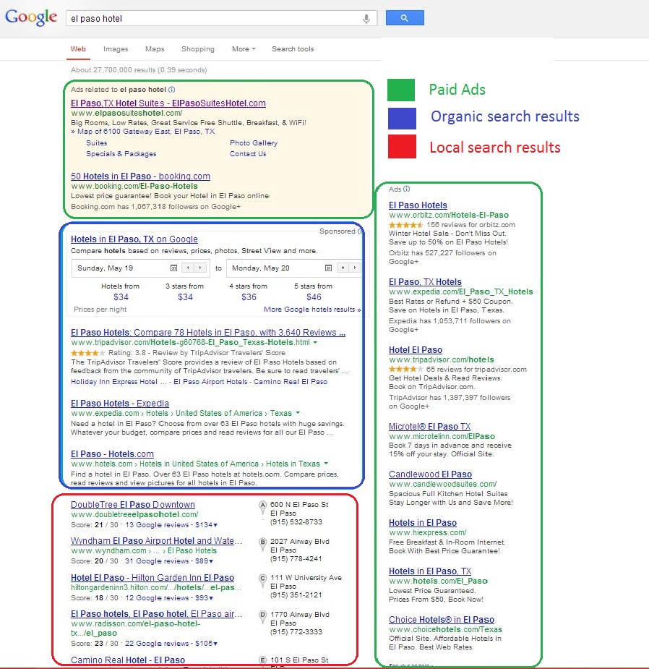This screenshot has height=669, width=649.
Task: Go to next day for Sunday, May 19 check-in
Action: point(199,268)
